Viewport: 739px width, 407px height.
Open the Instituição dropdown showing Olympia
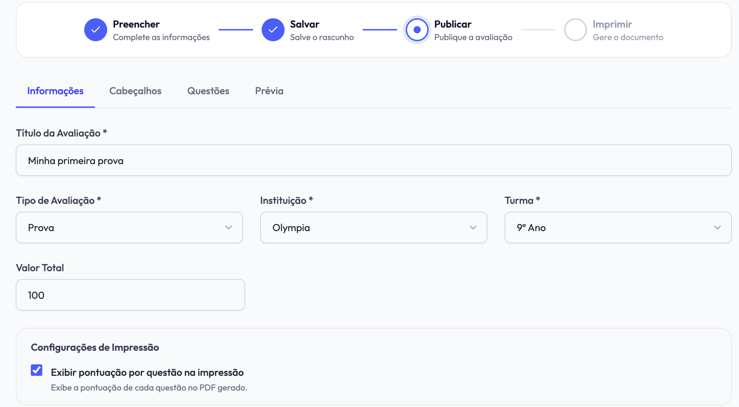point(374,228)
